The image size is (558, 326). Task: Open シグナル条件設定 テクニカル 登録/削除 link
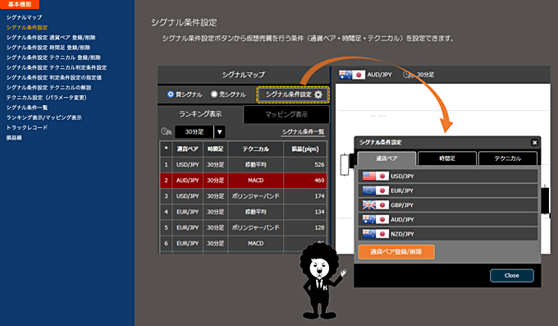53,57
